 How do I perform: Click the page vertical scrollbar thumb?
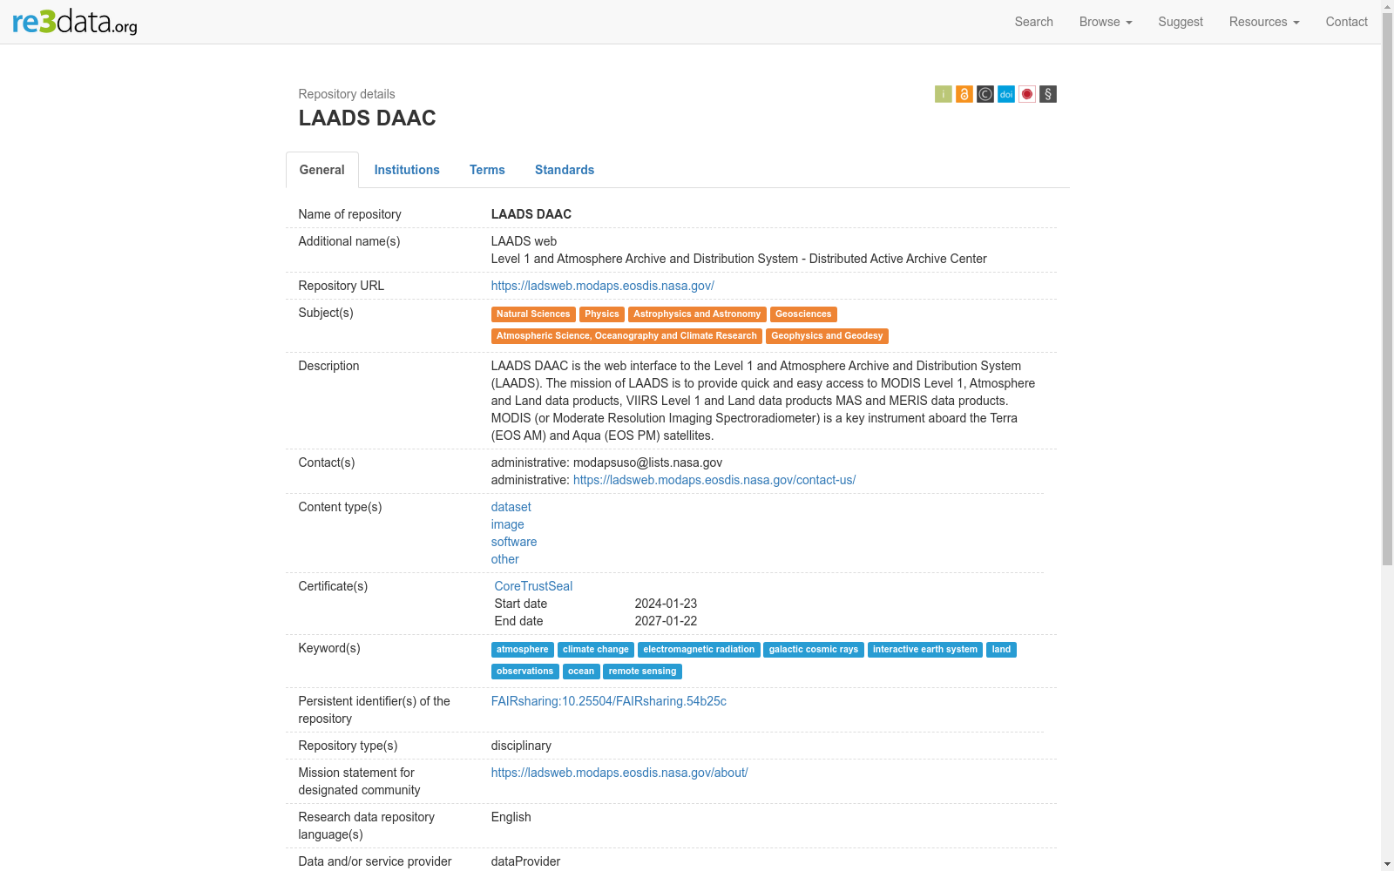tap(1387, 289)
